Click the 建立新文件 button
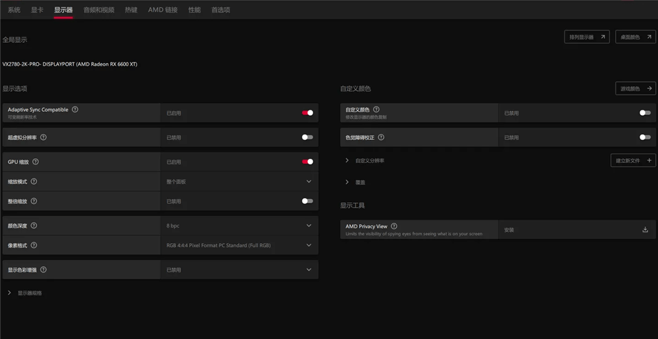The width and height of the screenshot is (658, 339). click(x=633, y=160)
